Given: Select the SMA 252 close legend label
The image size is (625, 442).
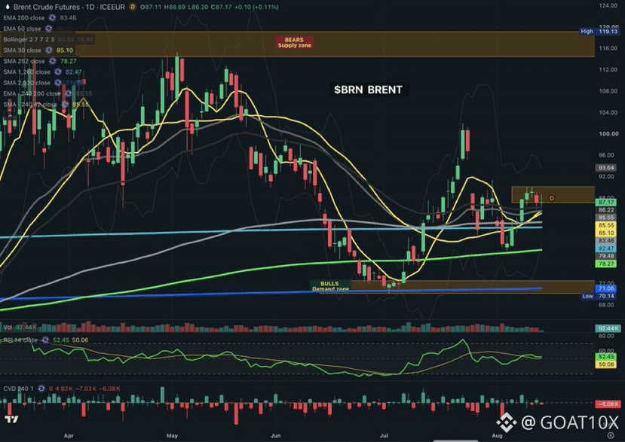Looking at the screenshot, I should coord(24,61).
